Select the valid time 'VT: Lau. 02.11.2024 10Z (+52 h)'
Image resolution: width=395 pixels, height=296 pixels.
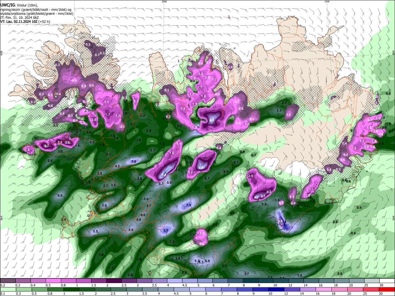click(25, 22)
